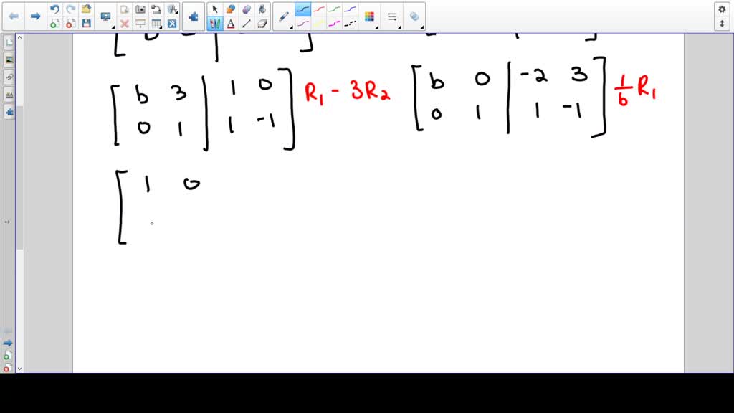Expand the pen tool options with corner arrow

291,27
